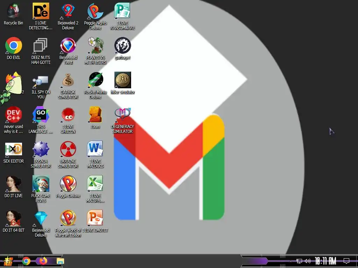Launch Bejeweled 2 Deluxe shortcut
Image resolution: width=358 pixels, height=268 pixels.
coord(68,11)
